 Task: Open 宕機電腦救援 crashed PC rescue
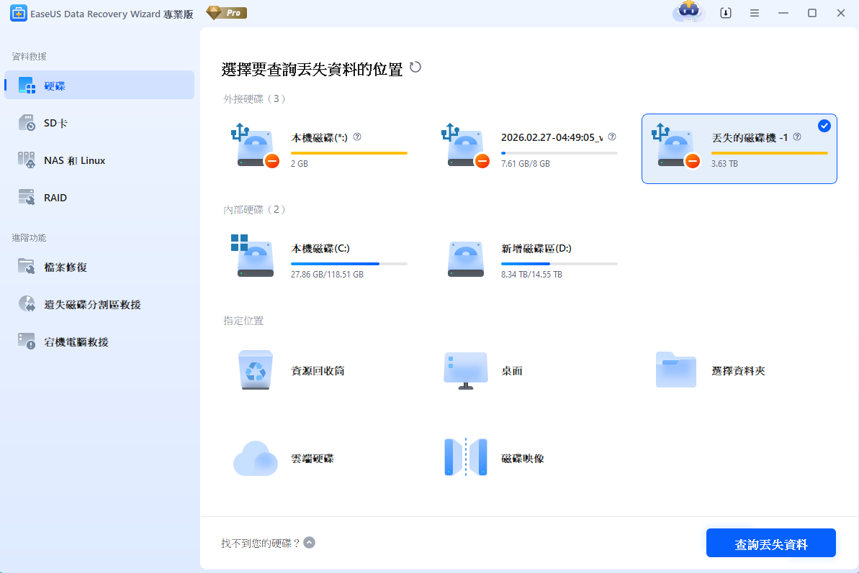tap(69, 341)
